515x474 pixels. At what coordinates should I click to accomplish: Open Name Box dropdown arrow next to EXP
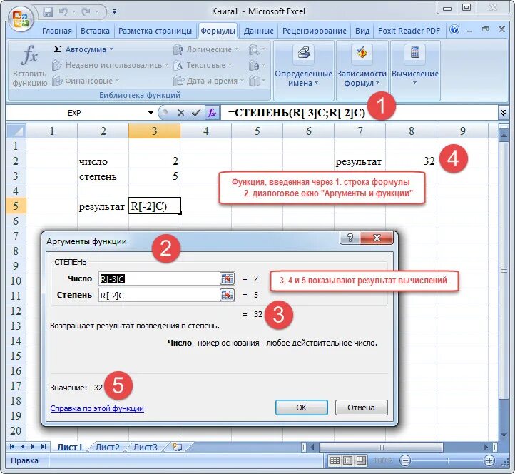[151, 113]
